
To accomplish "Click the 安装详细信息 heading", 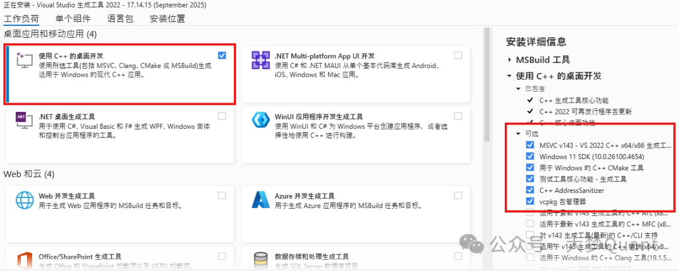I will tap(536, 42).
